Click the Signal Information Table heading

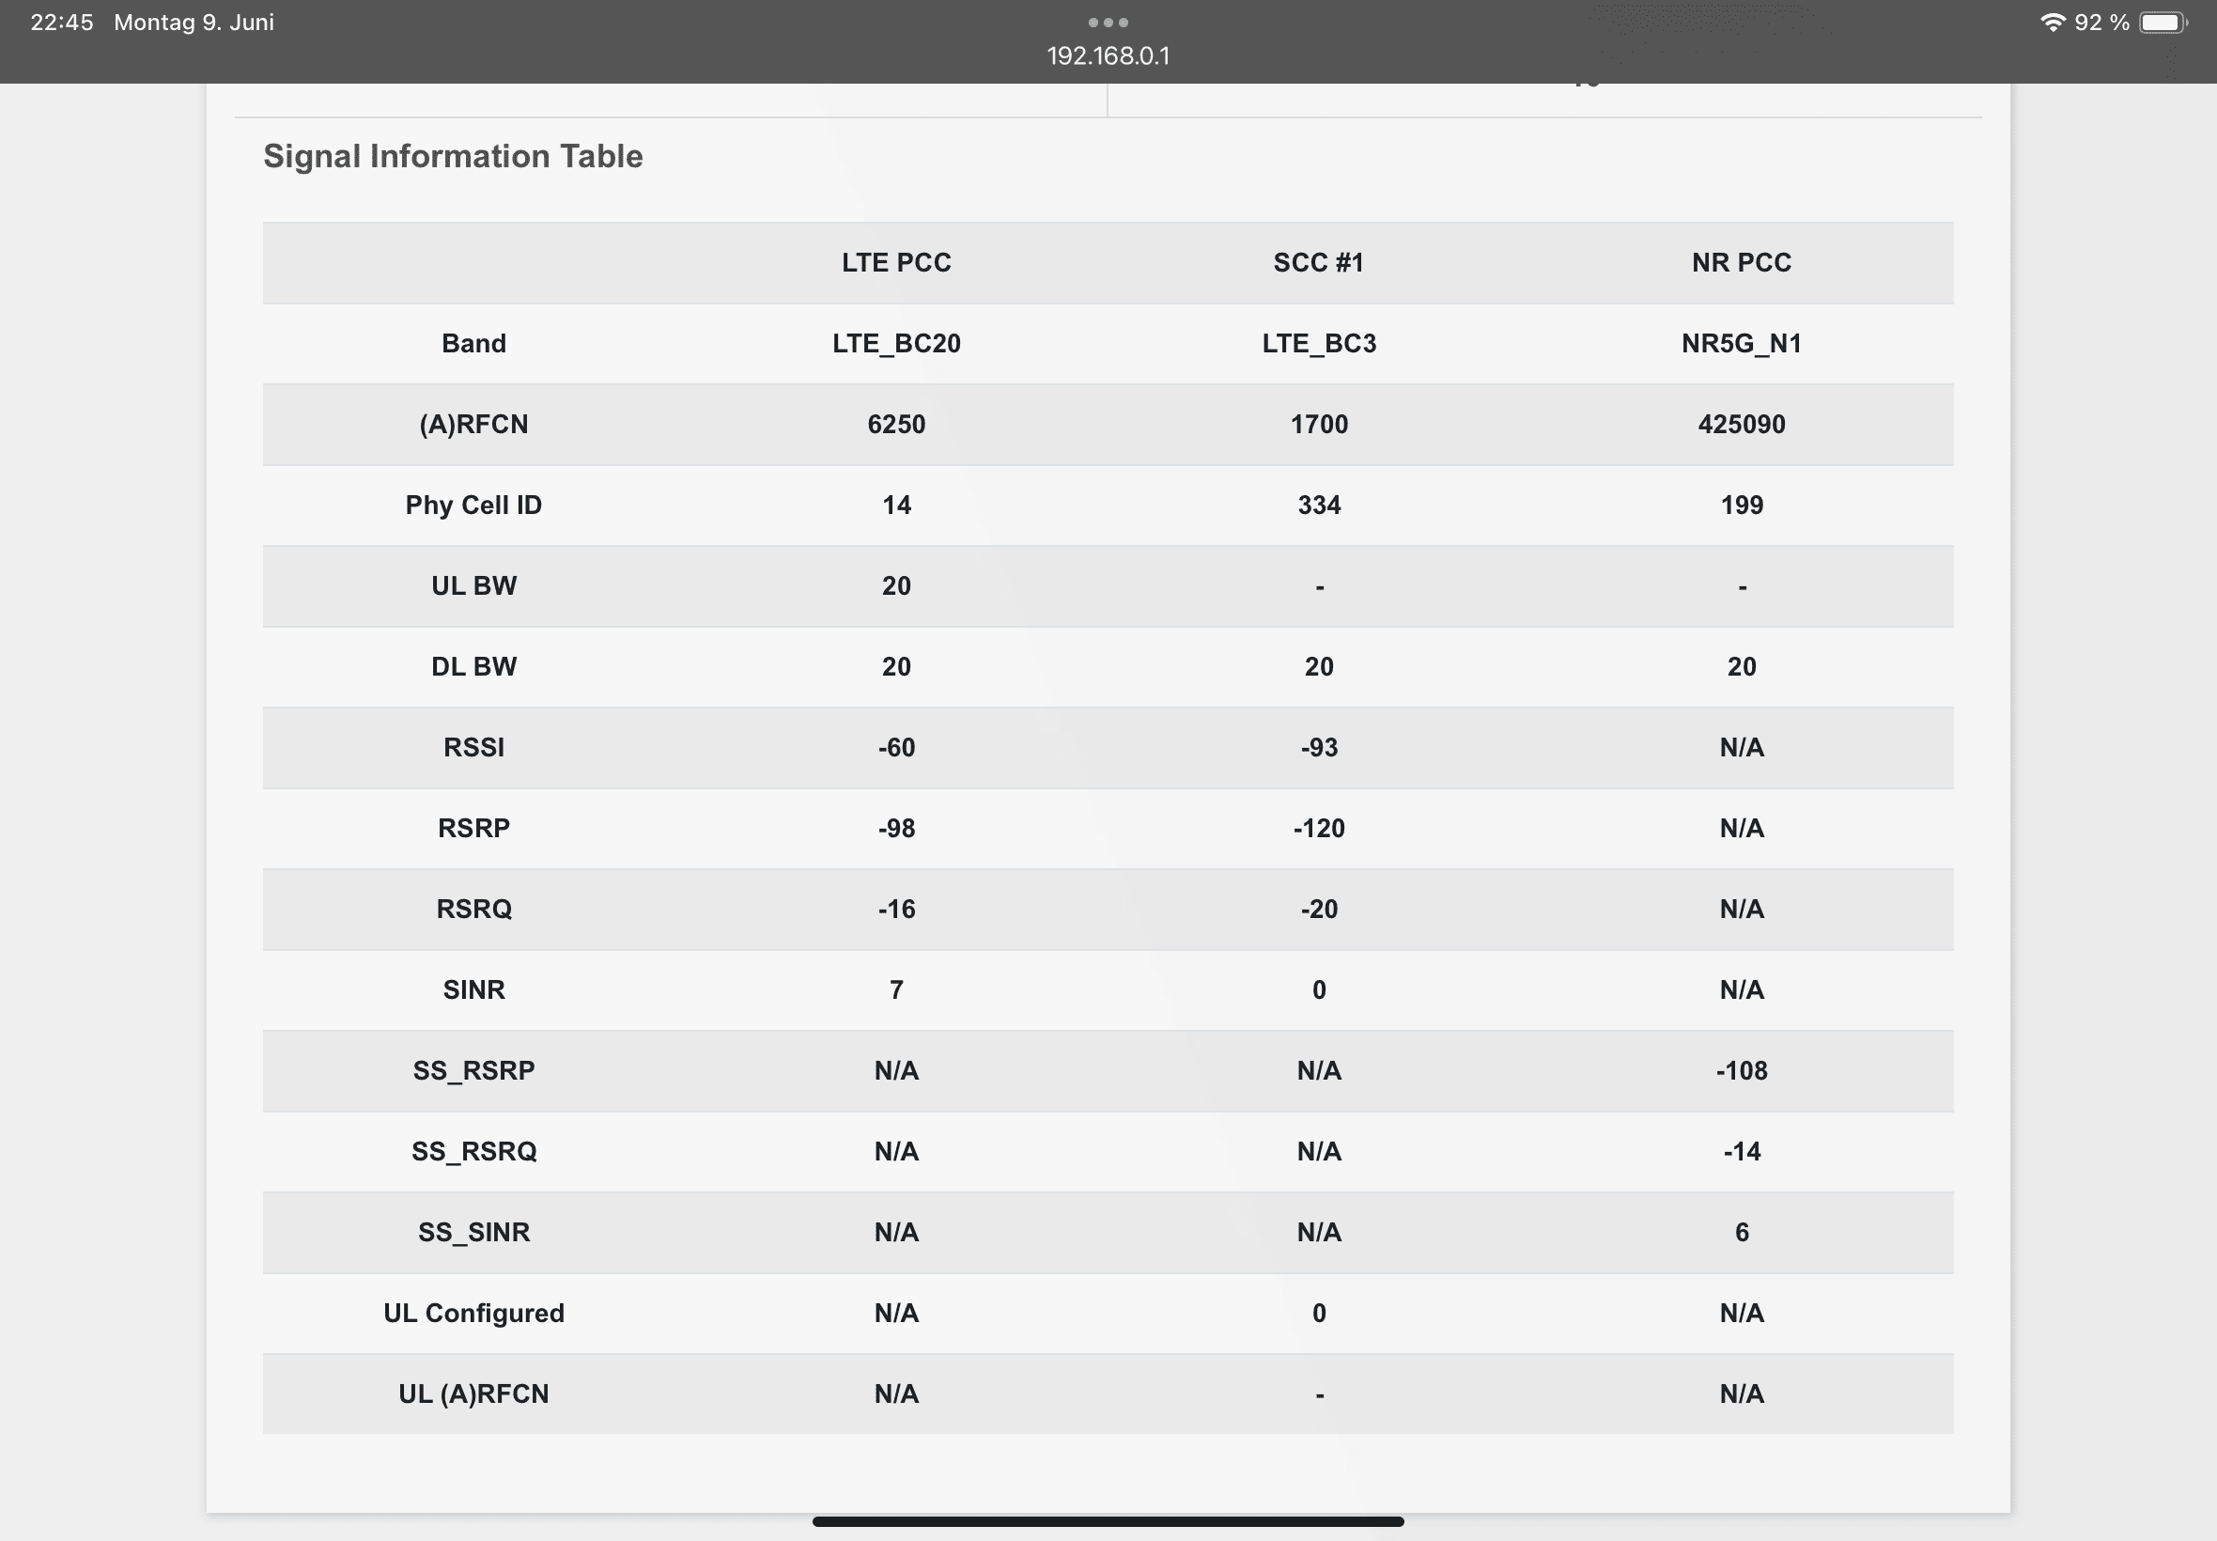[x=453, y=156]
